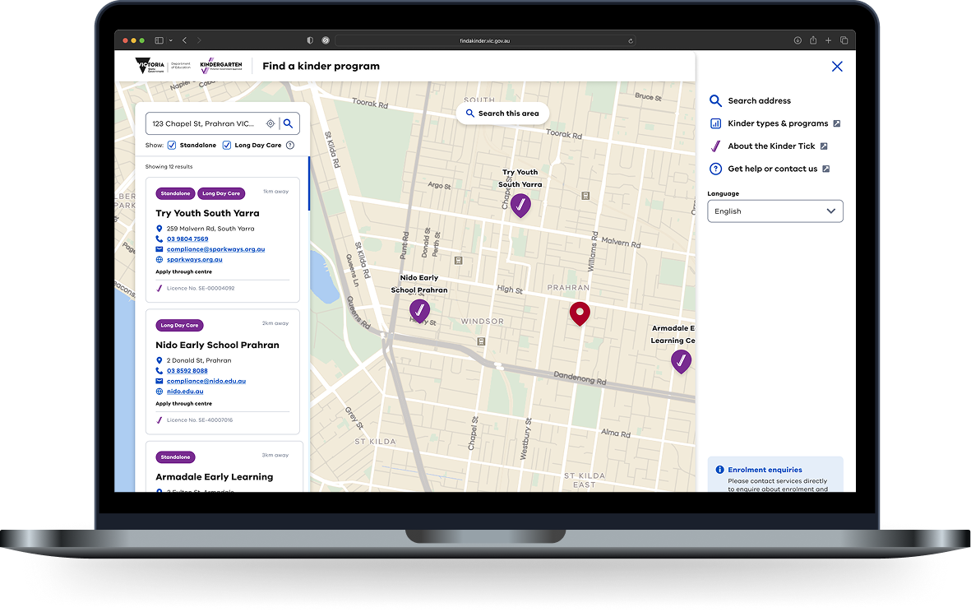Expand the Language dropdown showing English
The width and height of the screenshot is (971, 612).
click(x=774, y=211)
